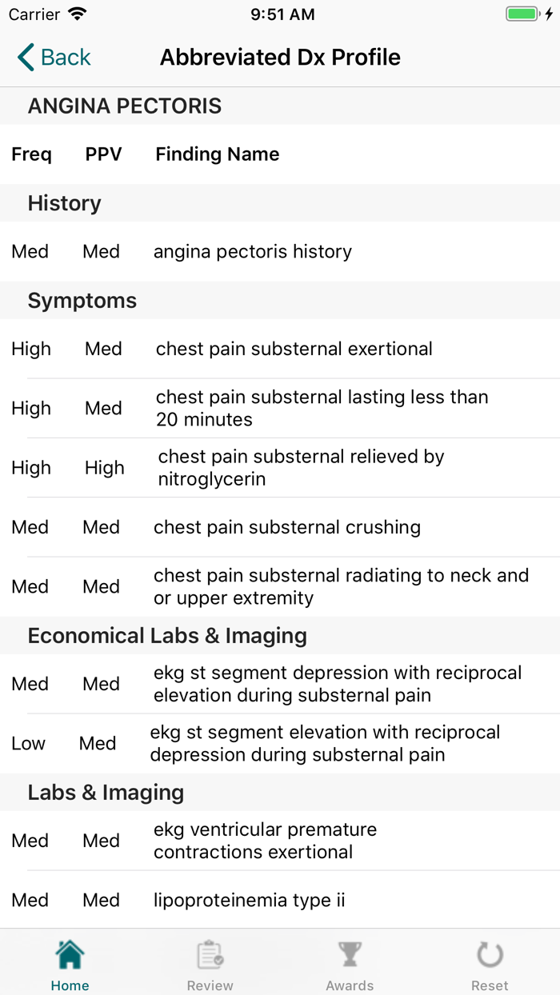Viewport: 560px width, 995px height.
Task: Select ekg st segment depression finding
Action: [x=338, y=684]
